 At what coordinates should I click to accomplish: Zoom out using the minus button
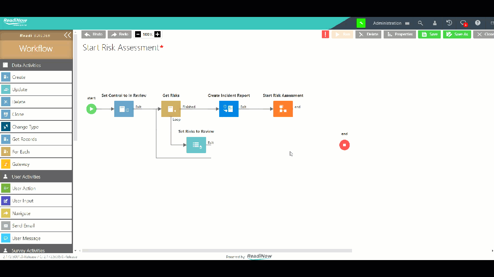coord(138,34)
